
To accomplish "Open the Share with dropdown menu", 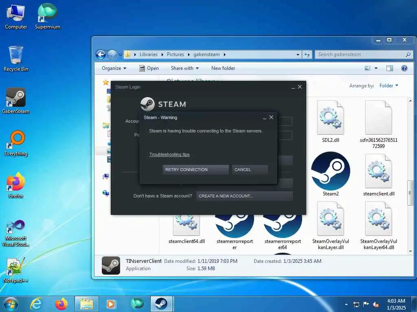I will pyautogui.click(x=185, y=68).
